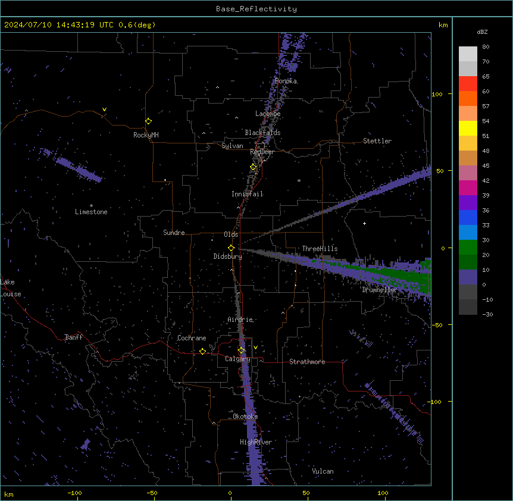Click the Base_Reflectivity title text
This screenshot has width=513, height=501.
pos(256,9)
